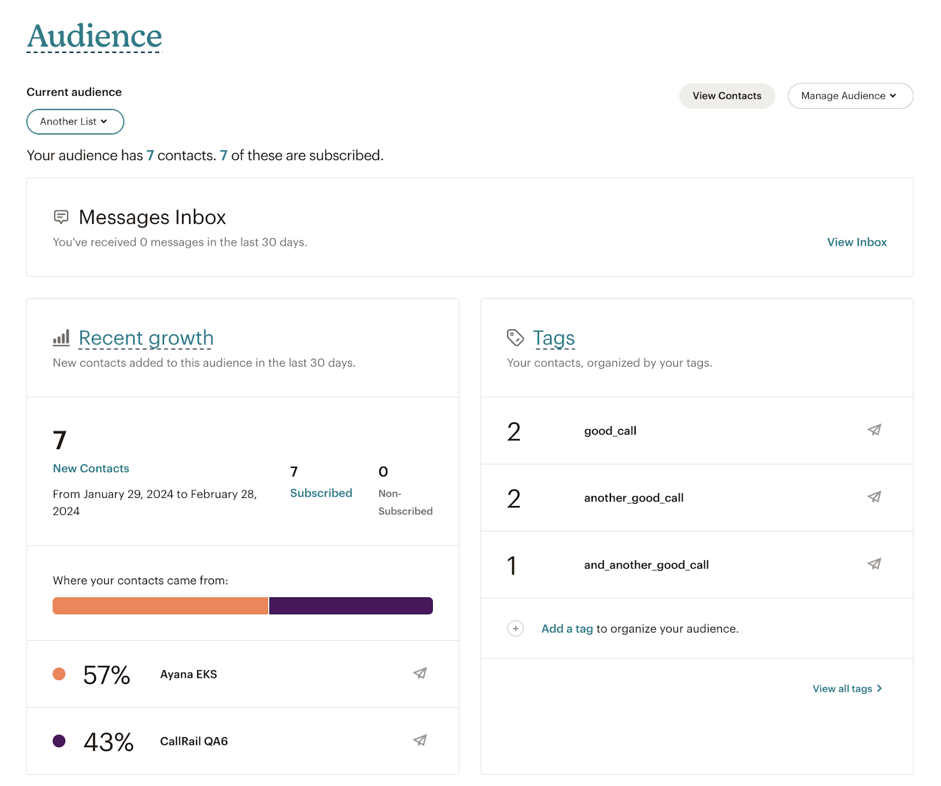The width and height of the screenshot is (941, 786).
Task: Select the orange segment of source bar
Action: (x=160, y=606)
